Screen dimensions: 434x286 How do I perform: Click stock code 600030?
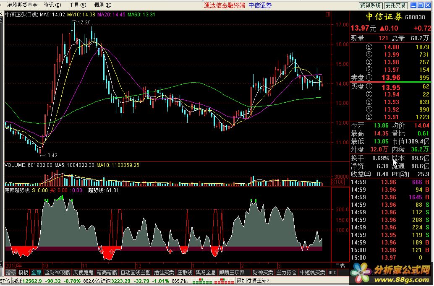click(415, 18)
